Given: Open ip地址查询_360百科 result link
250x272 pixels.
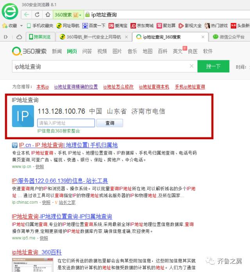Looking at the screenshot, I should click(x=36, y=252).
